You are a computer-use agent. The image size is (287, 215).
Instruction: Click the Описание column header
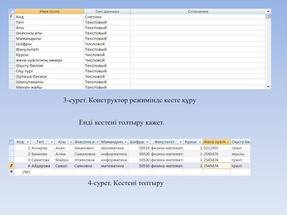[198, 11]
